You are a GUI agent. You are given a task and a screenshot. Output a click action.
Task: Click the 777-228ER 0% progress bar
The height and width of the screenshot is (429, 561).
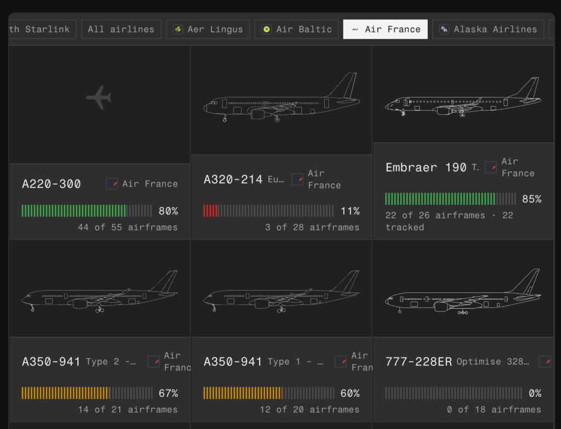tap(453, 393)
